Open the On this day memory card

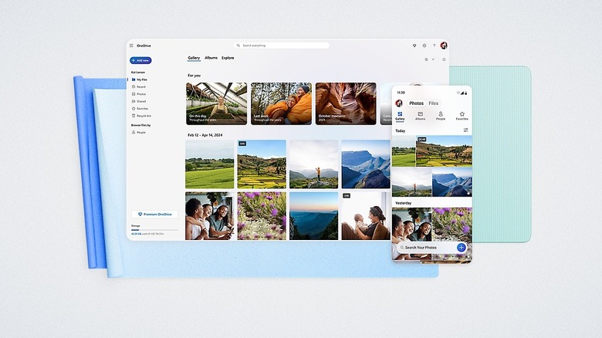click(x=217, y=103)
